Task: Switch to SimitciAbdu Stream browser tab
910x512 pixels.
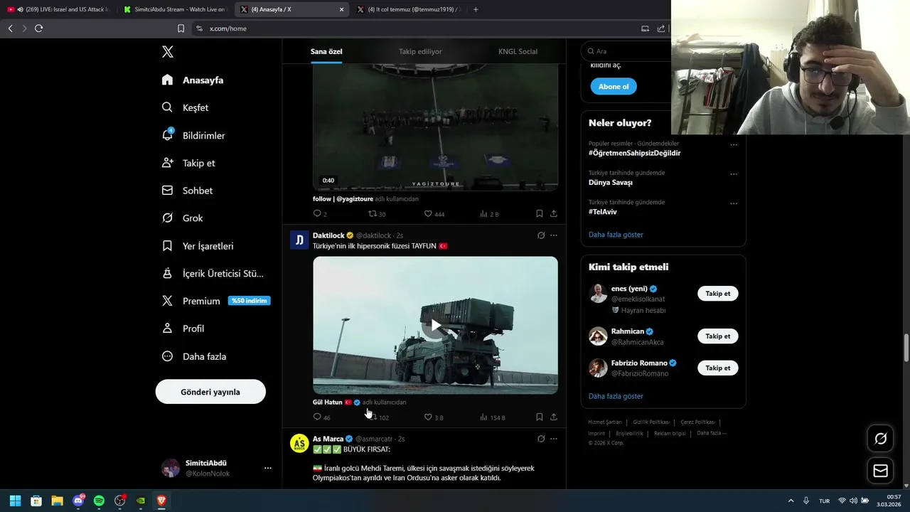Action: (x=174, y=9)
